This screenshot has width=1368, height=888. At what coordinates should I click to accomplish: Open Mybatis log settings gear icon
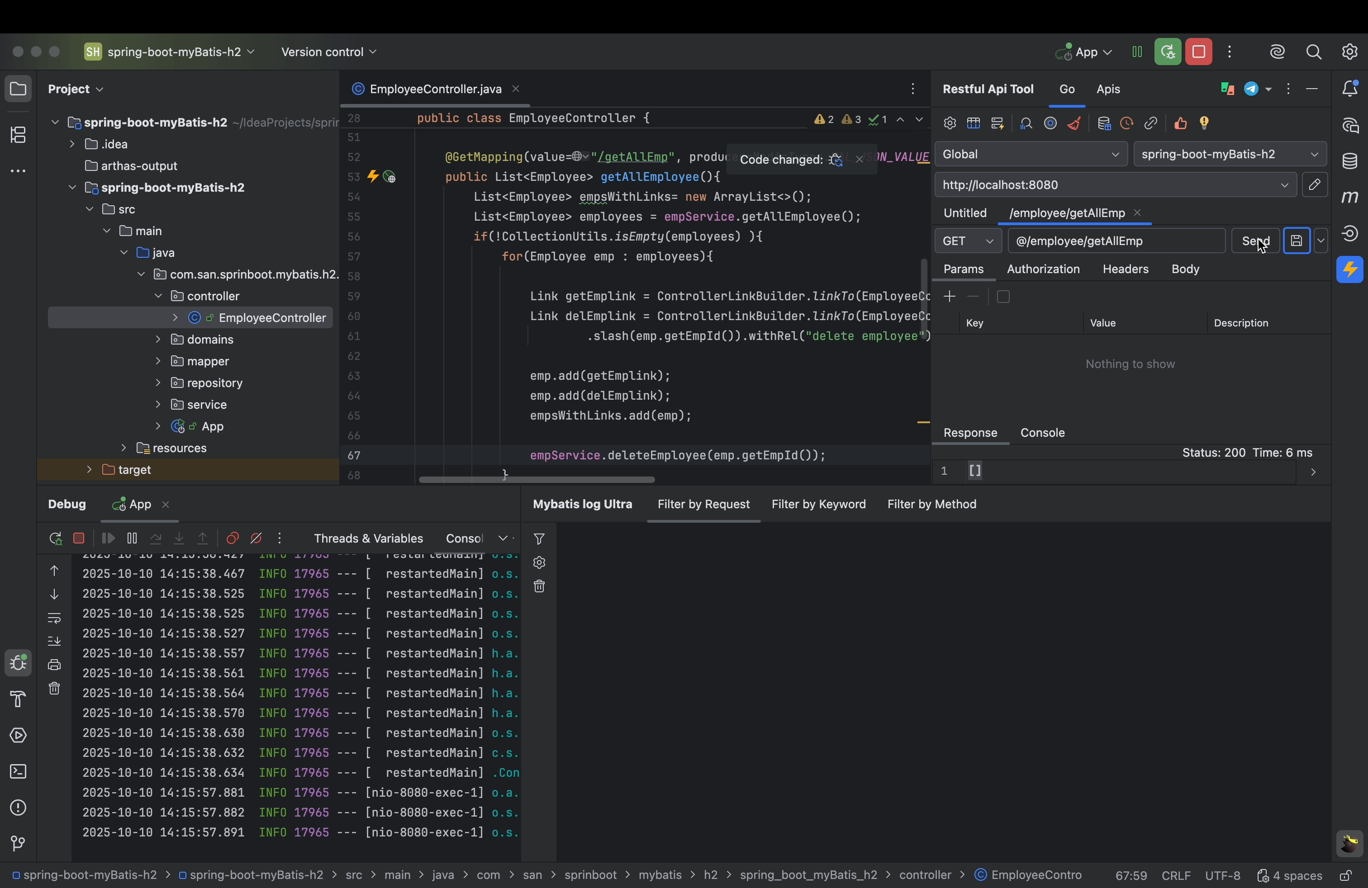(x=539, y=562)
